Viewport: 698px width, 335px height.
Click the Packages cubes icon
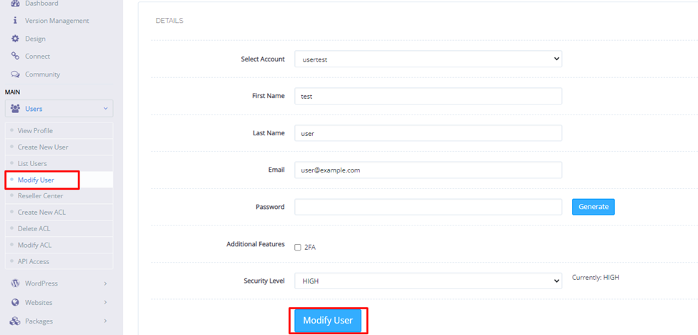tap(15, 321)
